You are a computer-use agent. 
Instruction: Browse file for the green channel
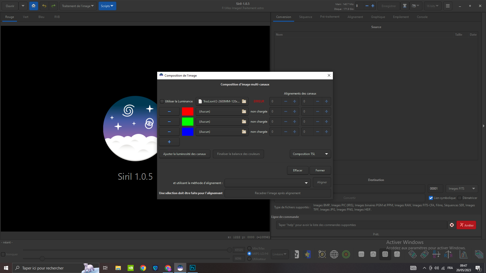point(244,122)
